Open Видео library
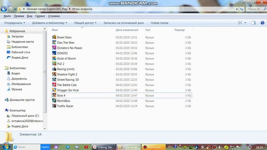Screen dimensions: 267x150 coord(16,73)
